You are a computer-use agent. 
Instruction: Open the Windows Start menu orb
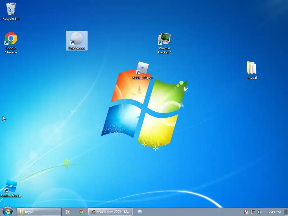pos(8,211)
